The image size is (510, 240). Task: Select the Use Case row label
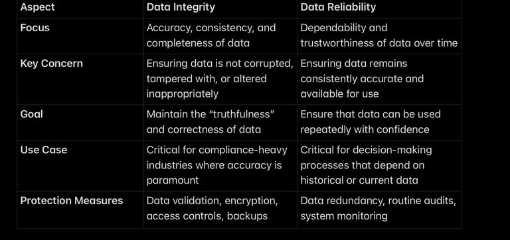[x=44, y=150]
